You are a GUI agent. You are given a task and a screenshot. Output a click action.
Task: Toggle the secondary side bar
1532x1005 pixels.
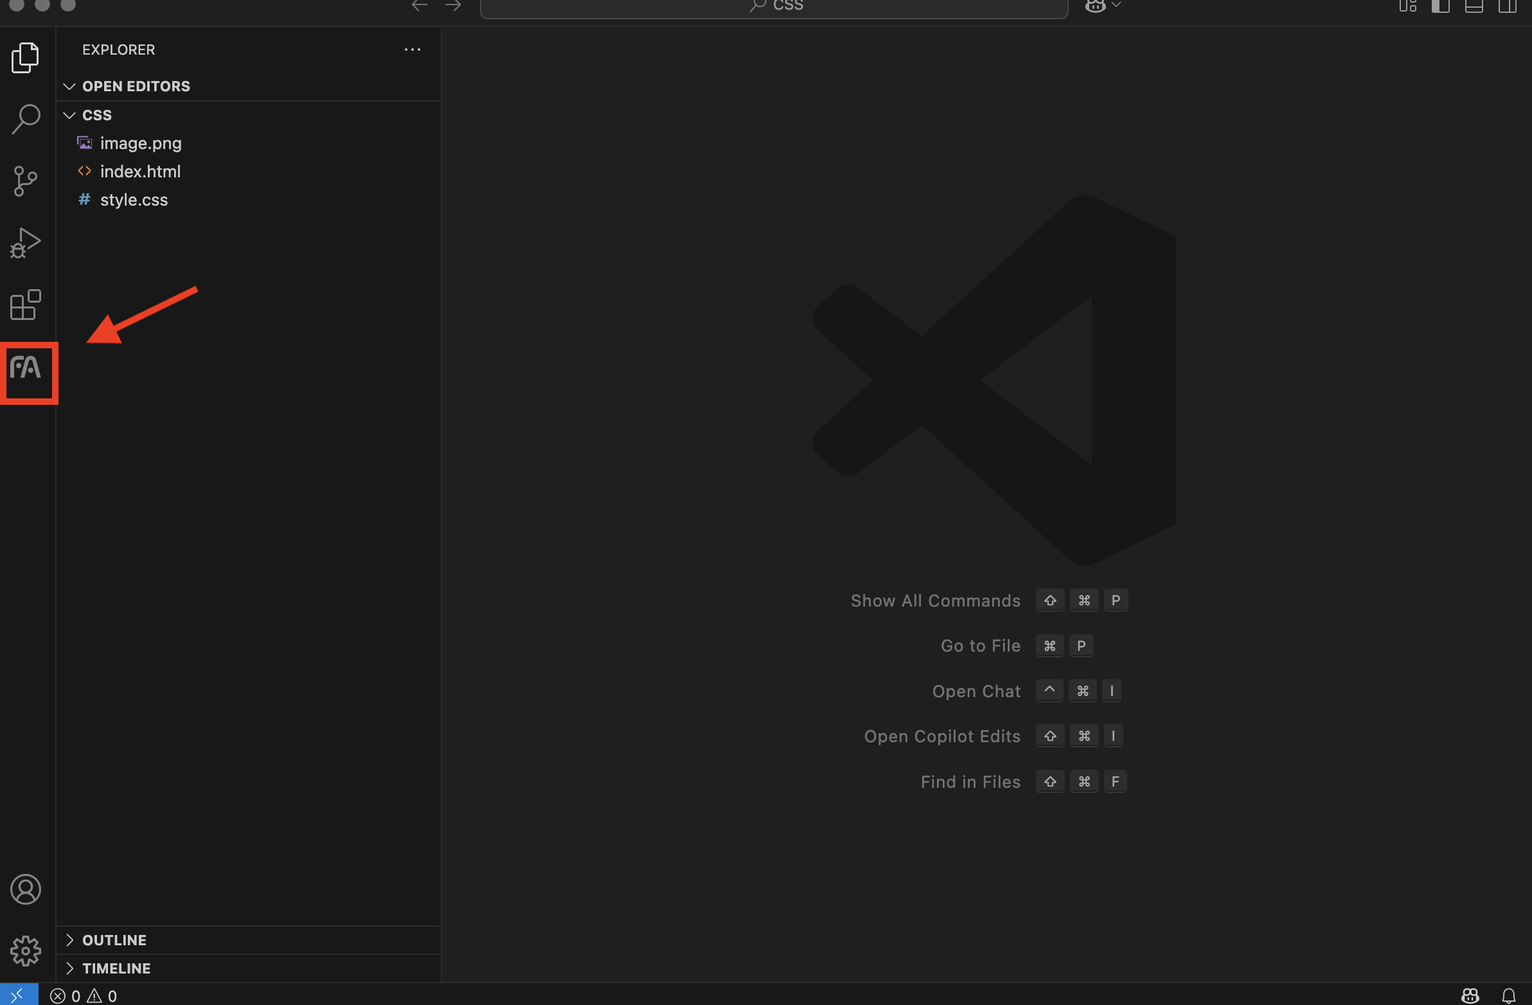coord(1508,6)
